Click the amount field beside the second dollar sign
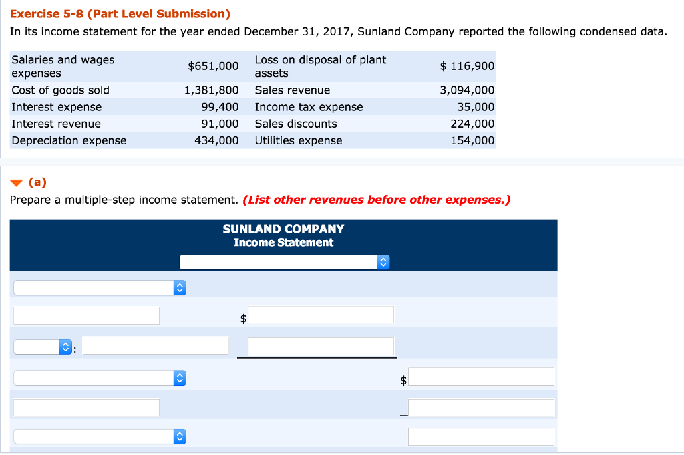The image size is (684, 455). point(481,376)
